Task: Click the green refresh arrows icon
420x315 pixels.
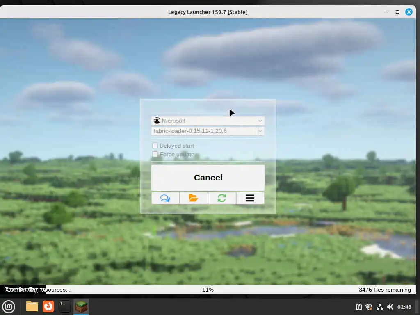Action: coord(222,198)
